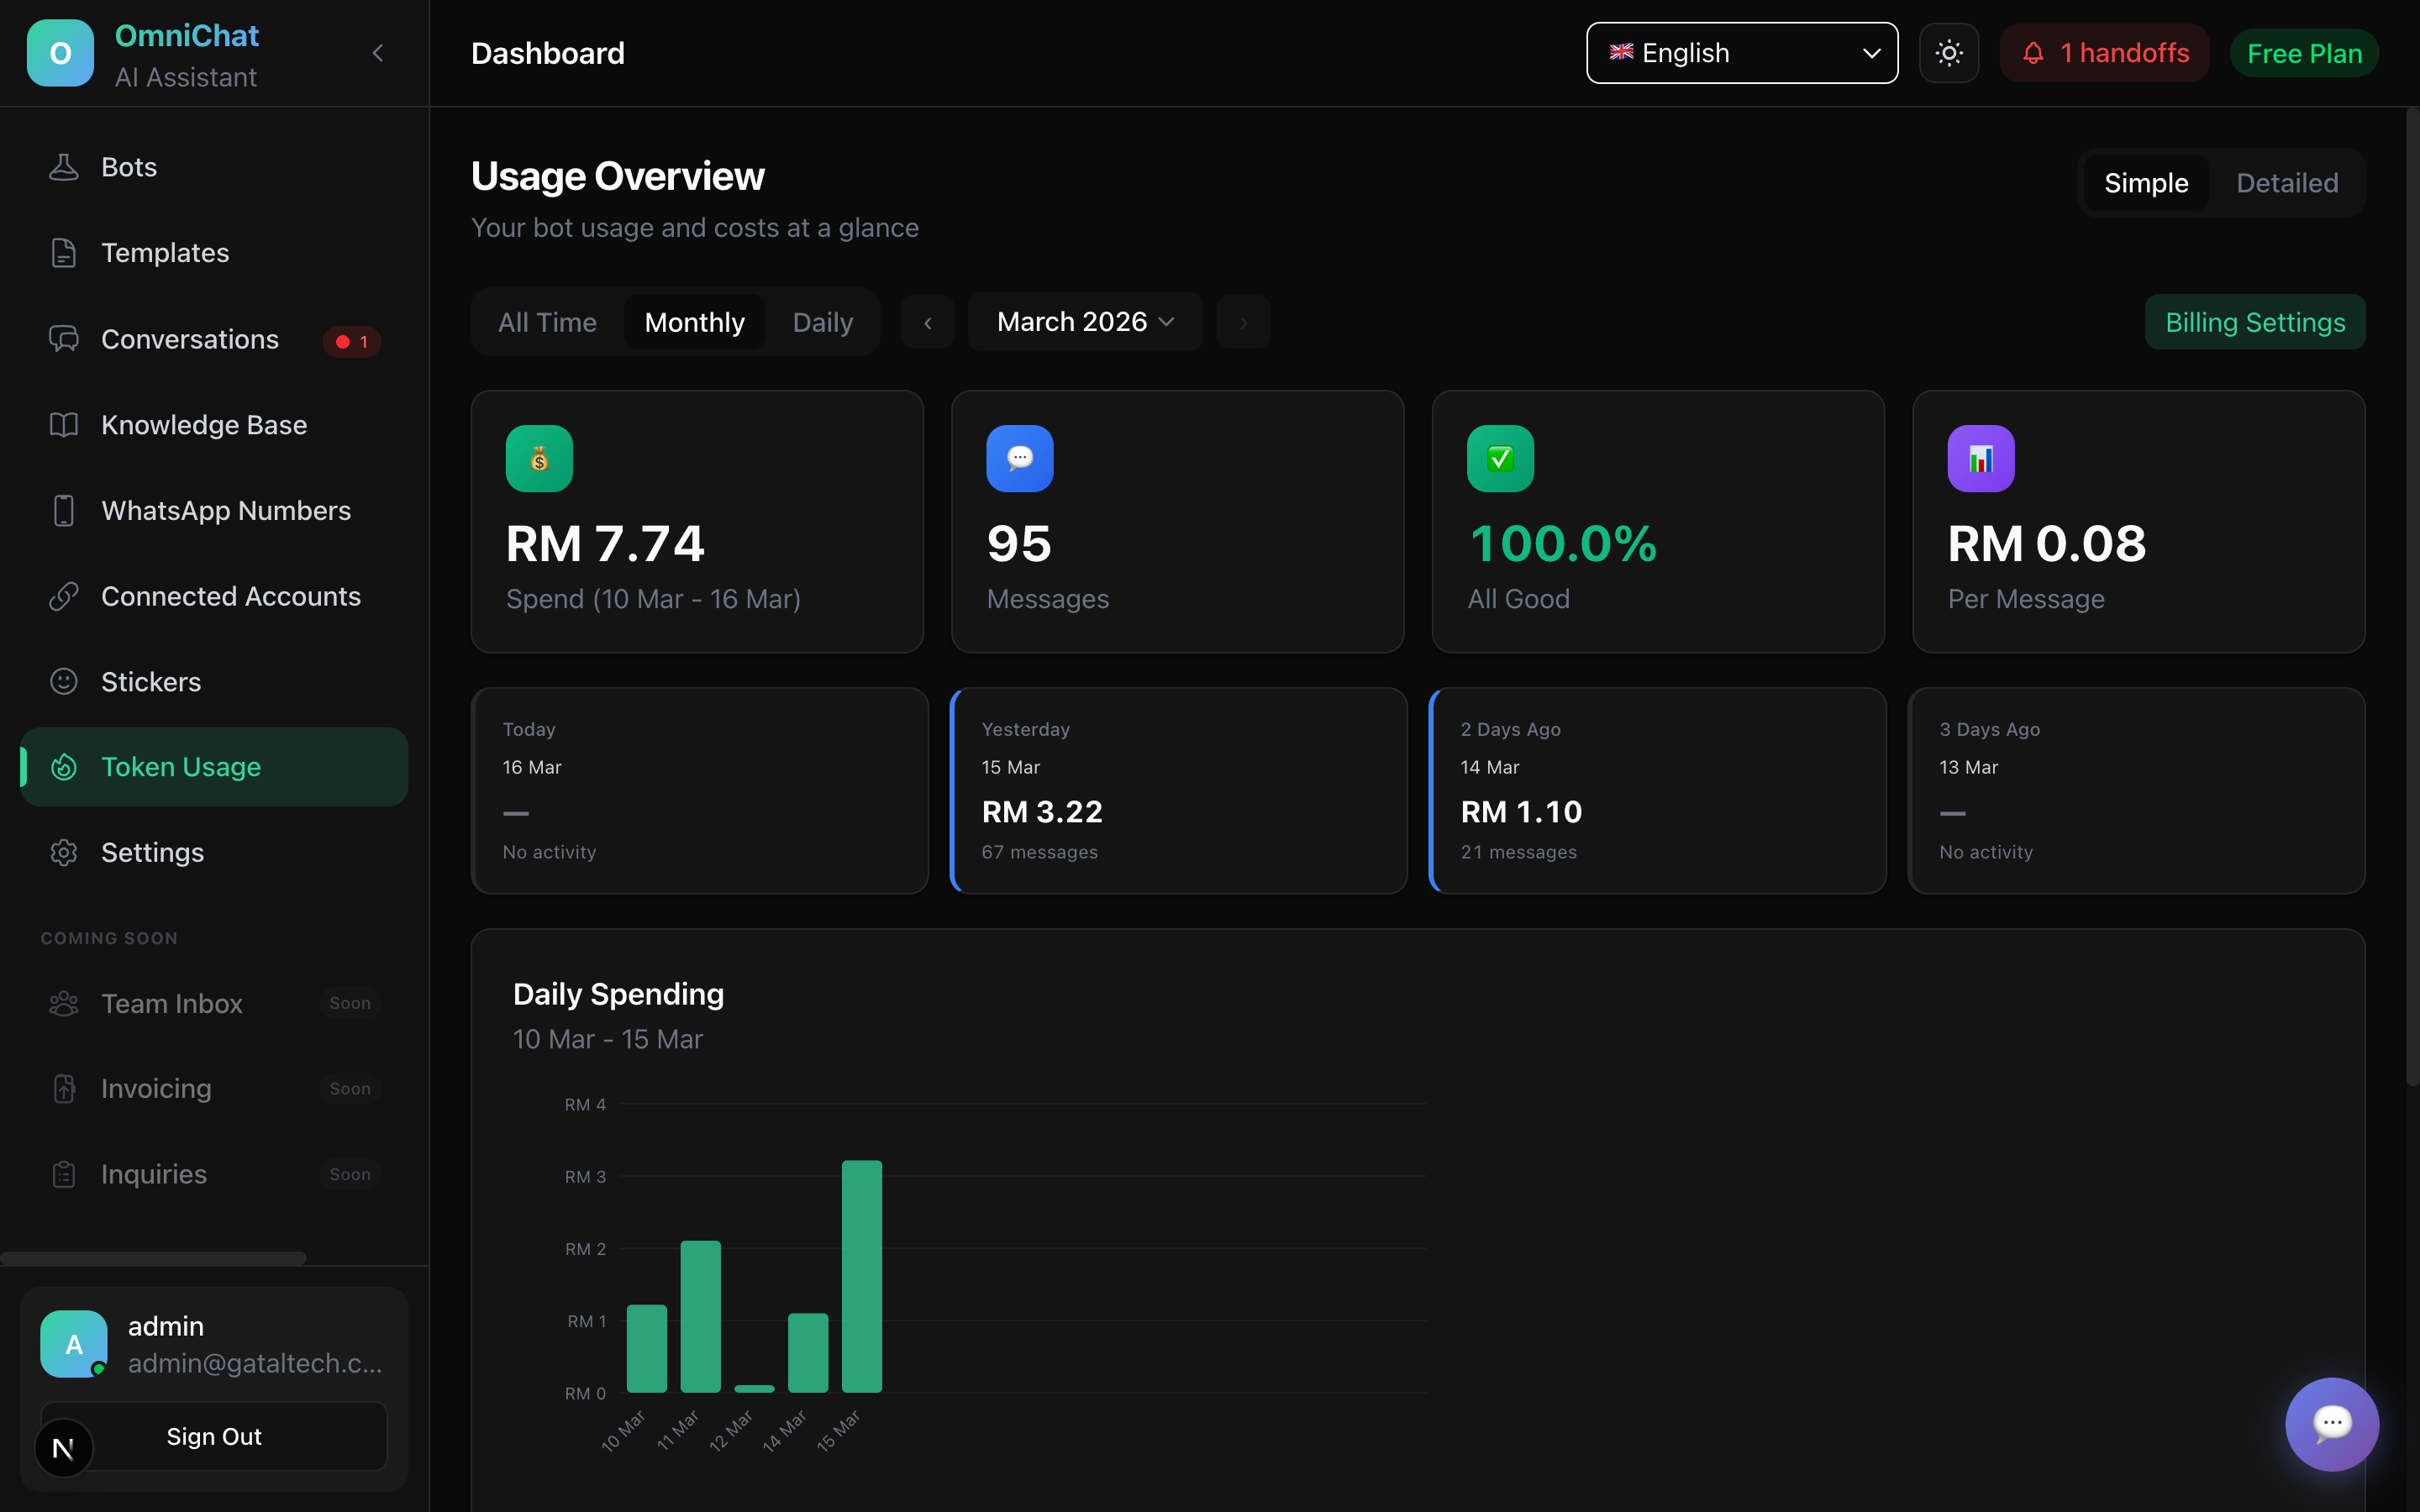The image size is (2420, 1512).
Task: Click the Conversations chat icon
Action: pyautogui.click(x=64, y=338)
